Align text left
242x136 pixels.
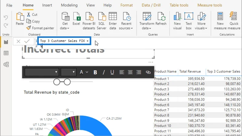122,72
